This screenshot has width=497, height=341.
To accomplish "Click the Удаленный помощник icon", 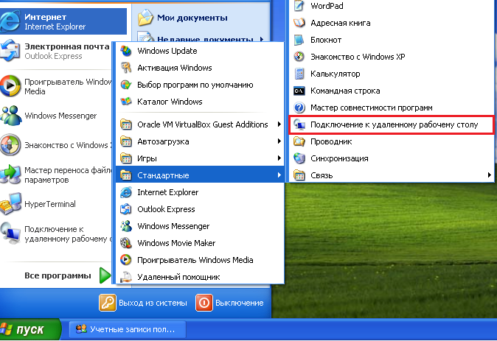I will (x=126, y=277).
